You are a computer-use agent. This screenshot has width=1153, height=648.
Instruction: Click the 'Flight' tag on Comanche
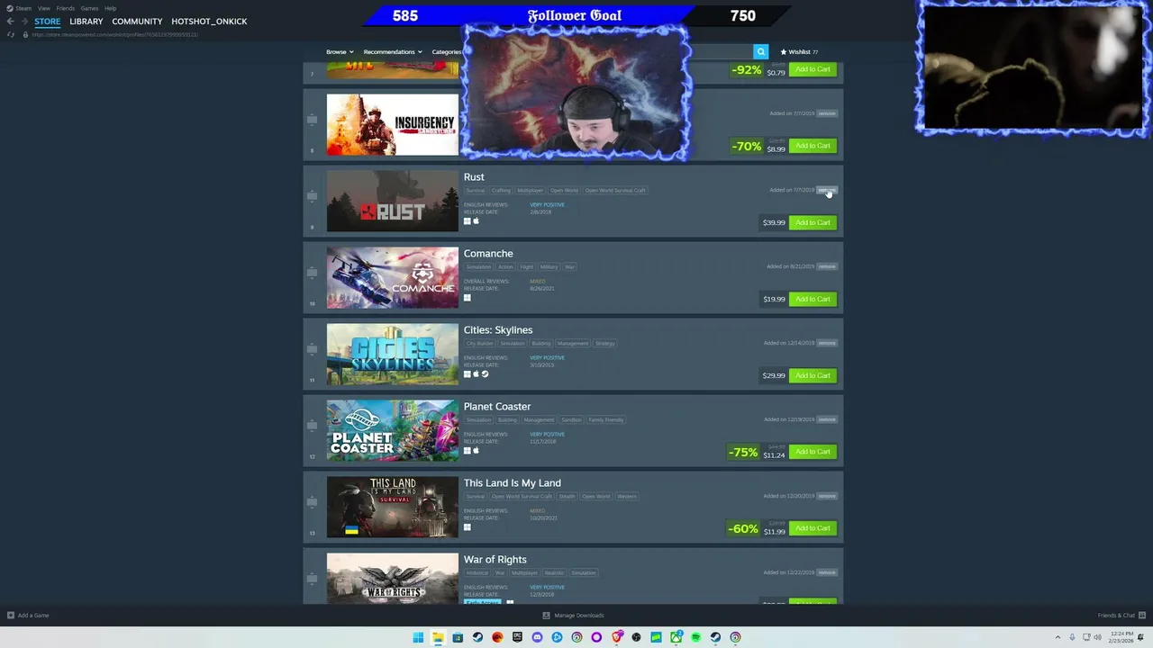[526, 266]
